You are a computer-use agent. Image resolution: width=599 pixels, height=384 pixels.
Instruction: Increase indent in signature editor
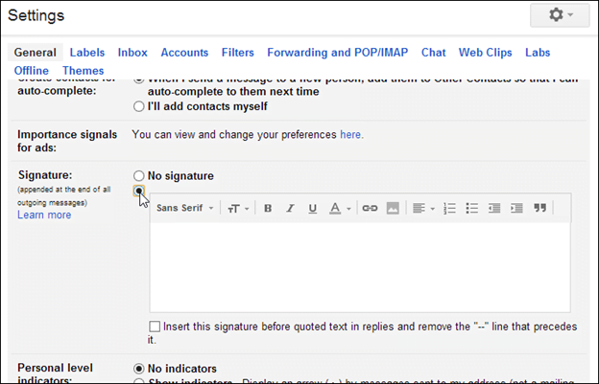coord(516,208)
